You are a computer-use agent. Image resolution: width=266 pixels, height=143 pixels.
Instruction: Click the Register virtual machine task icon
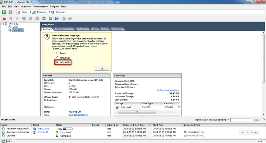(3, 132)
